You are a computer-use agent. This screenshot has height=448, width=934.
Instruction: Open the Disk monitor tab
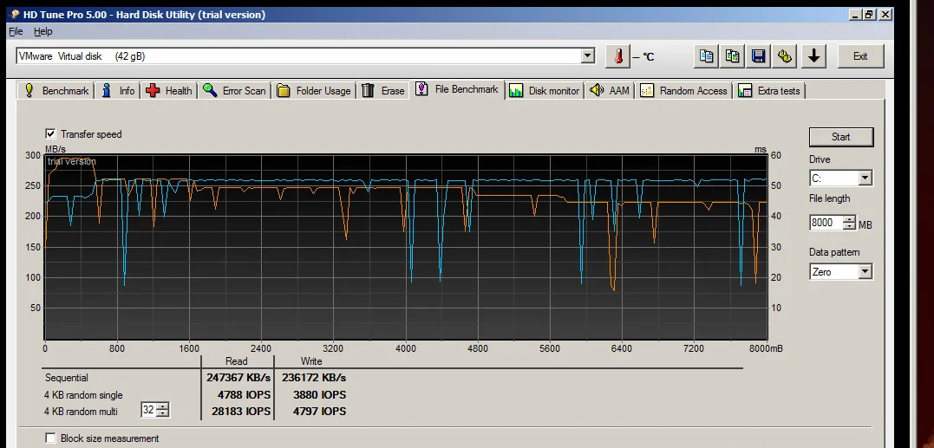[545, 90]
